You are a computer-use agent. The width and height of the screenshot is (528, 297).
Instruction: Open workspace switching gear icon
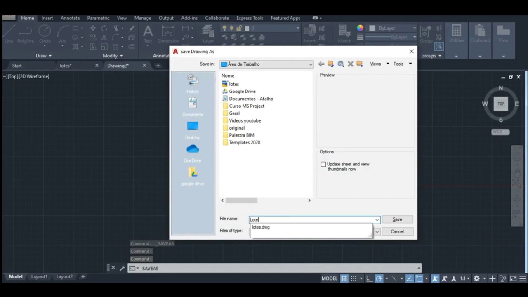pyautogui.click(x=476, y=278)
